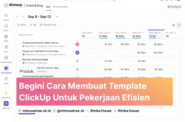Expand Create promotional videos row
The width and height of the screenshot is (185, 122).
click(x=20, y=44)
